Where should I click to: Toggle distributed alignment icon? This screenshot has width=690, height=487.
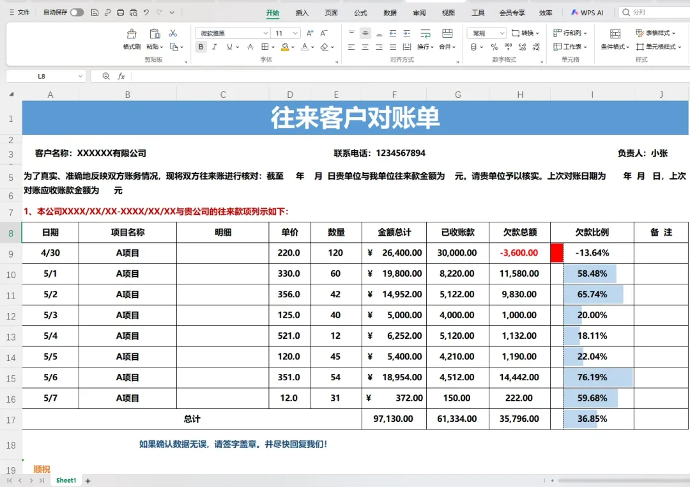(x=407, y=47)
